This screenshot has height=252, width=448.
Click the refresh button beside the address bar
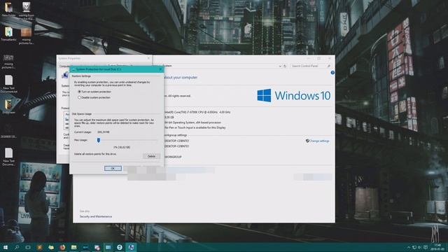click(285, 66)
